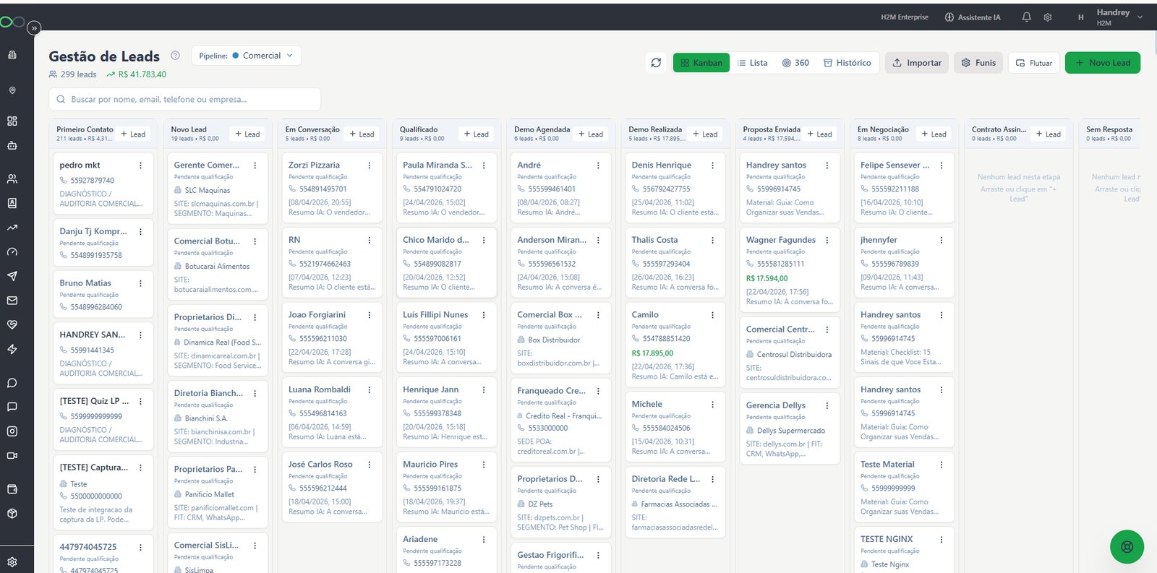
Task: Open the round chat bubble icon in the sidebar
Action: tap(12, 383)
